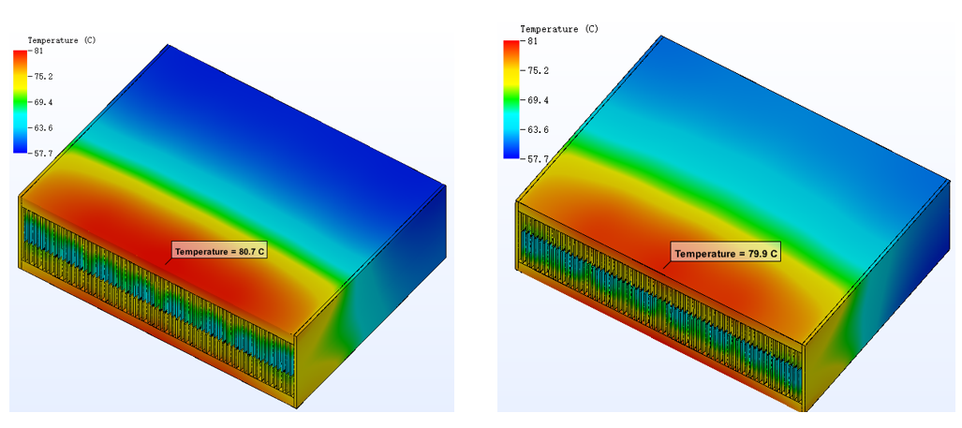This screenshot has height=428, width=962.
Task: Click the left temperature color legend bar
Action: pyautogui.click(x=21, y=101)
